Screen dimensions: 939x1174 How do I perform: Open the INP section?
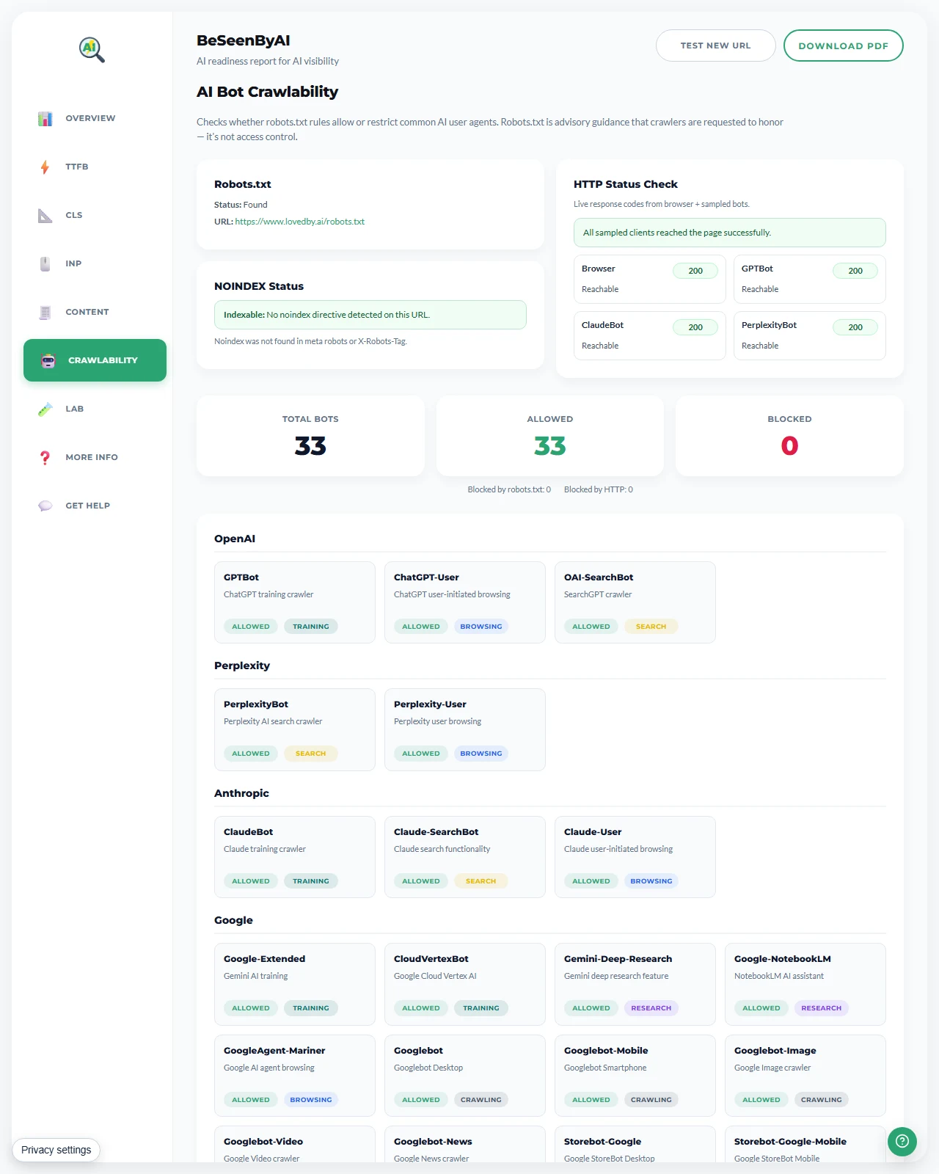tap(95, 263)
